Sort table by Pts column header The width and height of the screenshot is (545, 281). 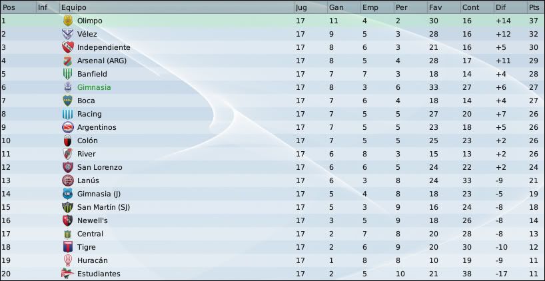point(536,7)
